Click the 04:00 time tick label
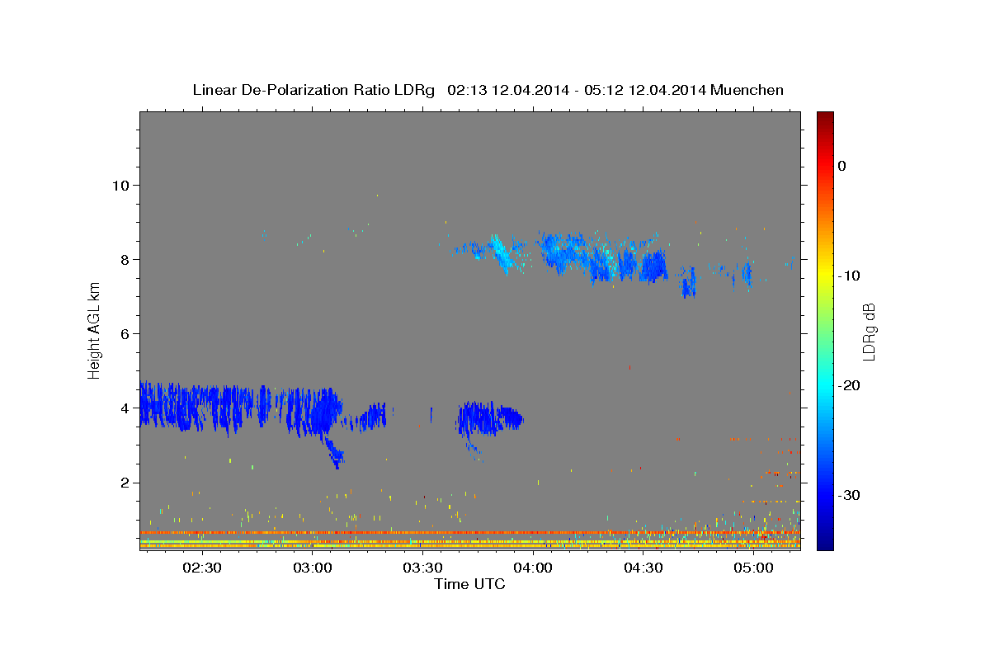Viewport: 990px width, 660px height. click(533, 568)
